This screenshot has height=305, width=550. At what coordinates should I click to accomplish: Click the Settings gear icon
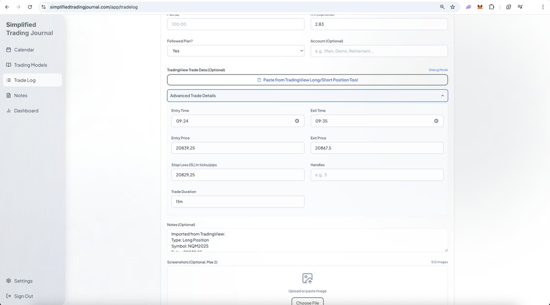(9, 281)
